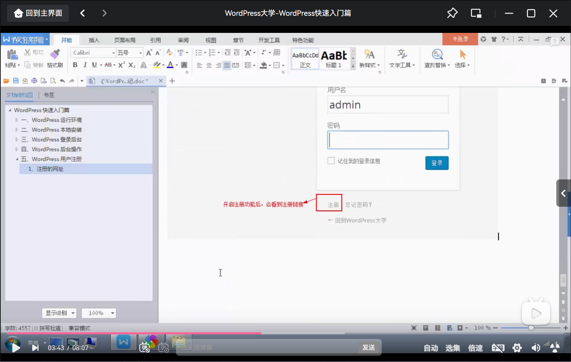The image size is (571, 362).
Task: Open the 视图 ribbon tab
Action: (x=211, y=40)
